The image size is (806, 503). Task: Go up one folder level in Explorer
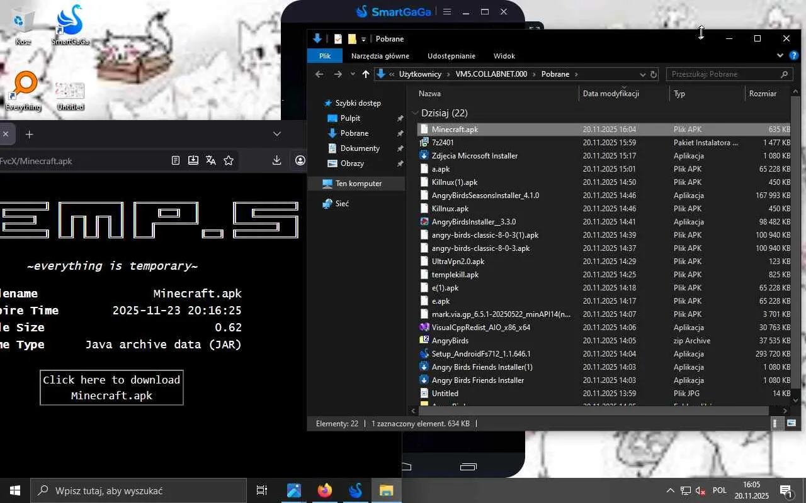(x=366, y=74)
